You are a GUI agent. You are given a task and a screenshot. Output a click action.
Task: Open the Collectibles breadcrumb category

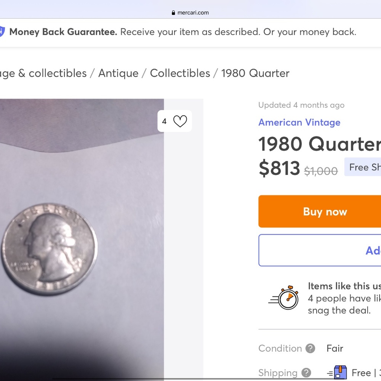tap(180, 73)
